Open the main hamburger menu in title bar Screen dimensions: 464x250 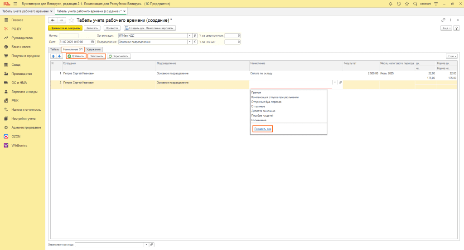tap(15, 4)
